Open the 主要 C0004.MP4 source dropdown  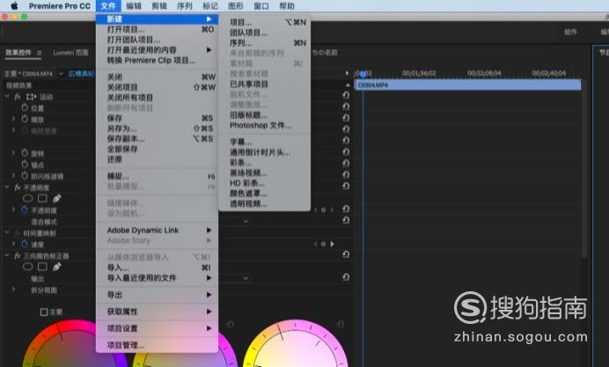coord(61,73)
